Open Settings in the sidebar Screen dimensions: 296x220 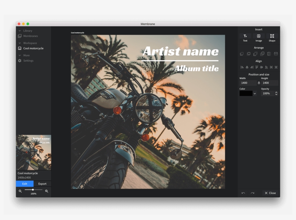(28, 61)
